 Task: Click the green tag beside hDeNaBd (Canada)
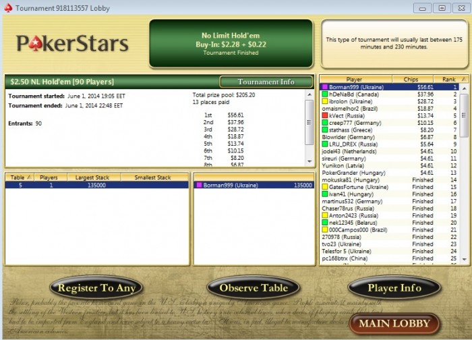pos(325,94)
